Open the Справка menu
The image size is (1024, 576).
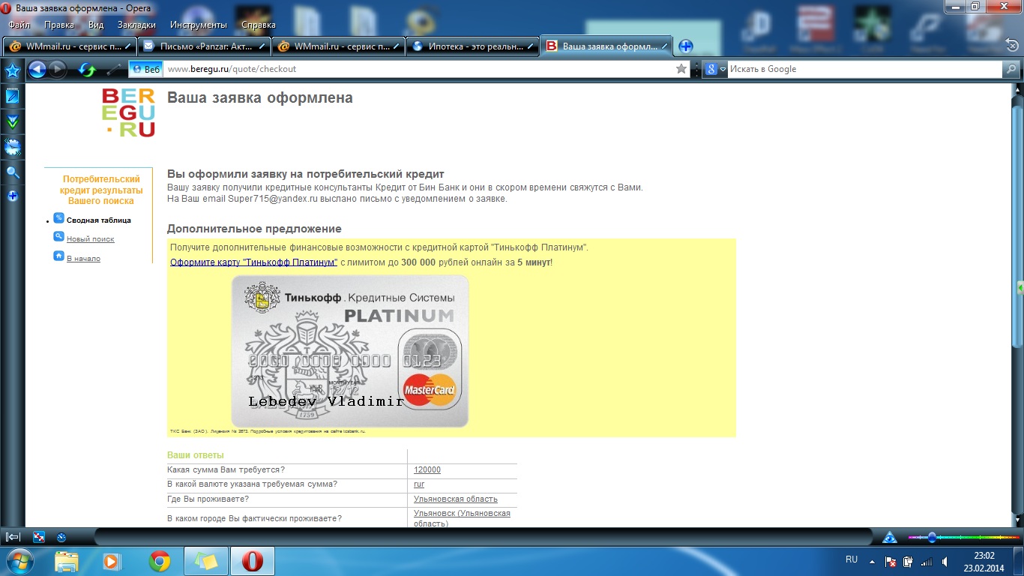pyautogui.click(x=259, y=25)
